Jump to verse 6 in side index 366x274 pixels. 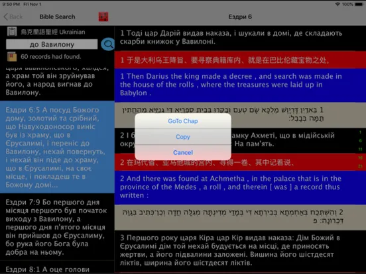tap(360, 140)
